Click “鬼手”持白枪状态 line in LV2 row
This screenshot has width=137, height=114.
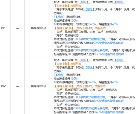tap(67, 105)
